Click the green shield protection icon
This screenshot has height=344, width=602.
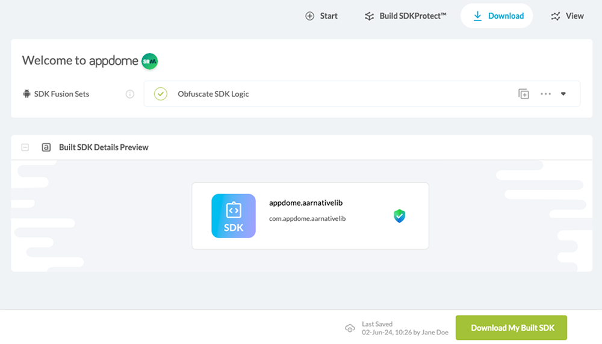coord(399,216)
